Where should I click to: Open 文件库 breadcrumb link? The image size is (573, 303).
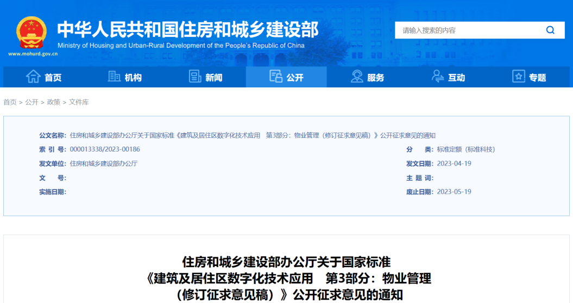pos(79,102)
